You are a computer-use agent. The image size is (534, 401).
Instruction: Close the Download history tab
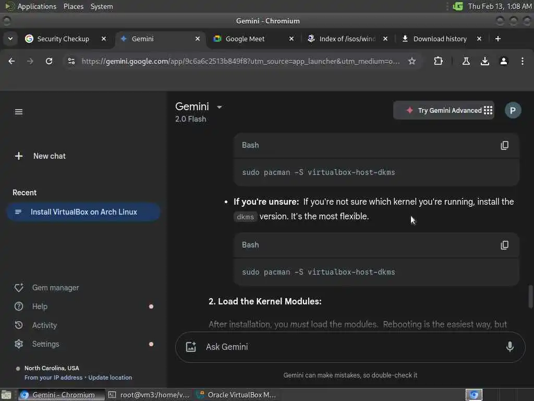tap(479, 39)
